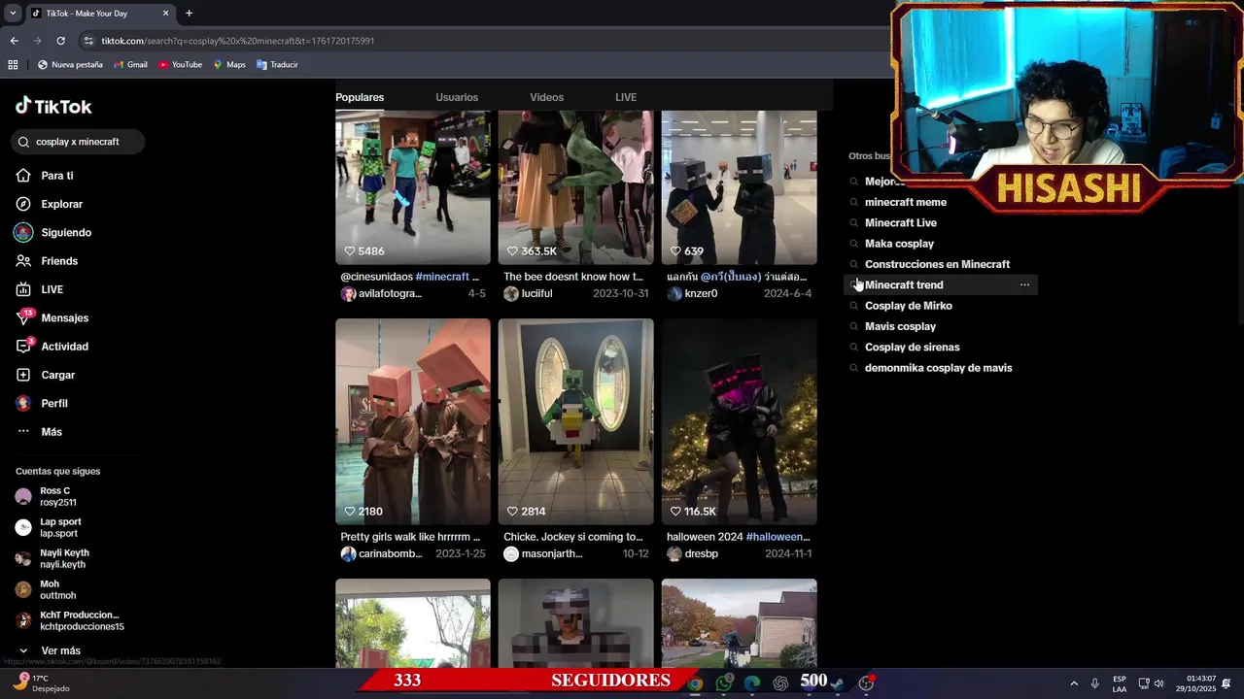This screenshot has height=699, width=1244.
Task: Open volume control in system tray
Action: (x=1158, y=683)
